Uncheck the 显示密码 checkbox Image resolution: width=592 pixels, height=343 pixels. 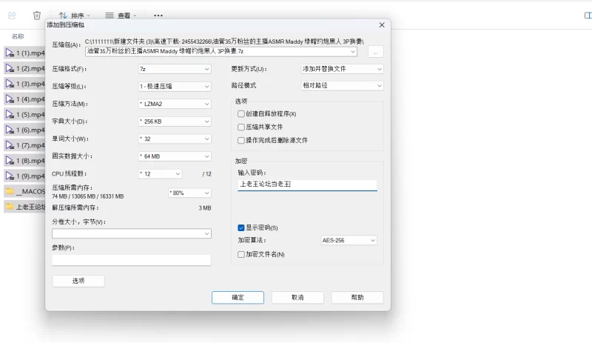[241, 227]
